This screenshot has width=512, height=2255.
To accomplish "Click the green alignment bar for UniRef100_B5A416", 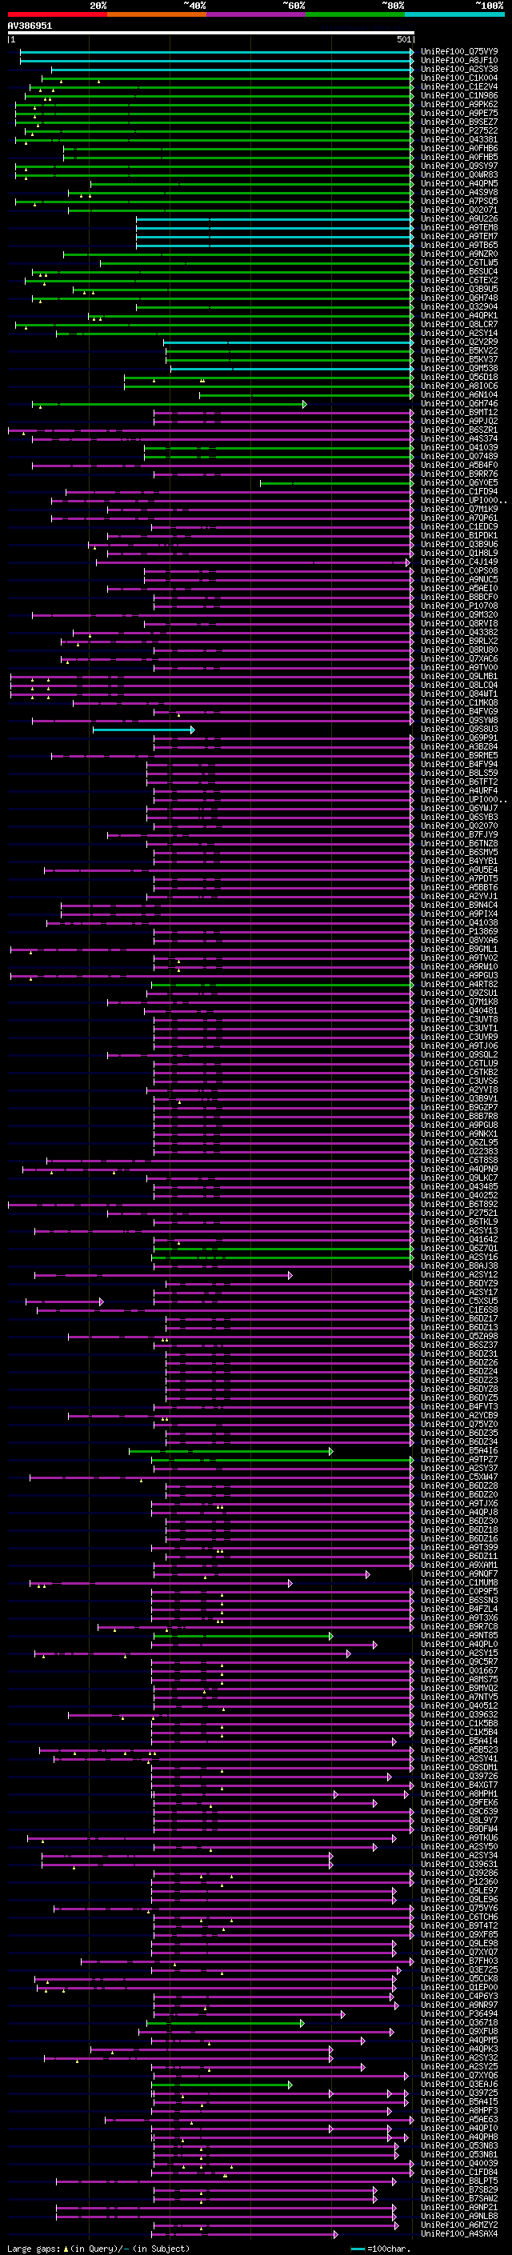I will (230, 1450).
